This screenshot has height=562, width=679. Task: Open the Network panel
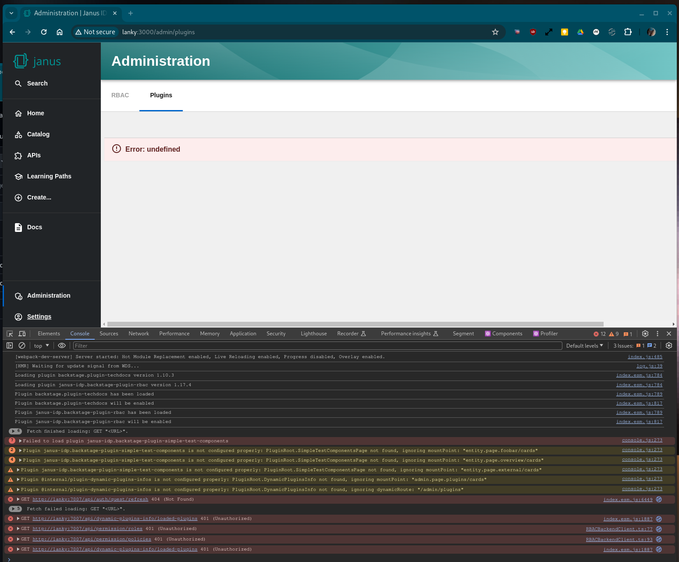(139, 334)
